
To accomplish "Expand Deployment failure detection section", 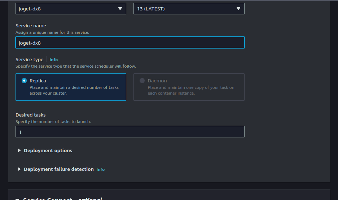I will [x=58, y=169].
